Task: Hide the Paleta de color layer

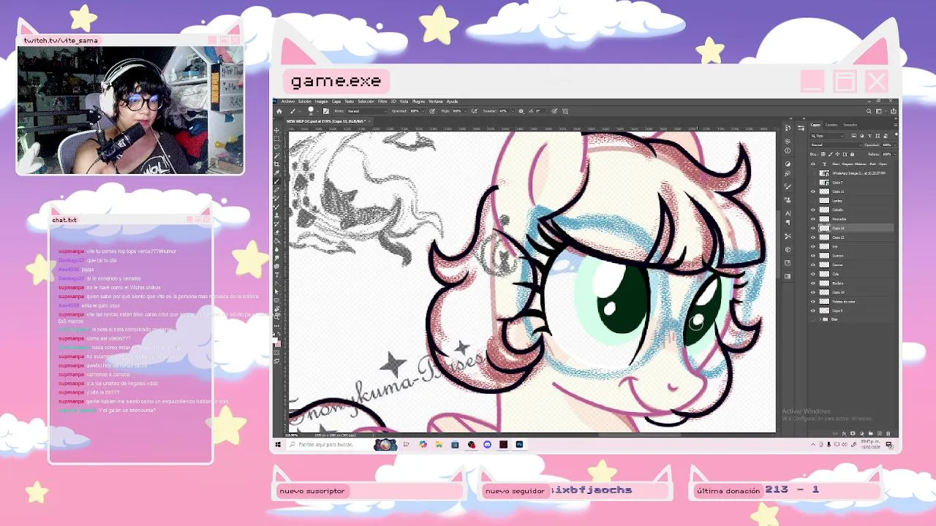Action: coord(813,301)
